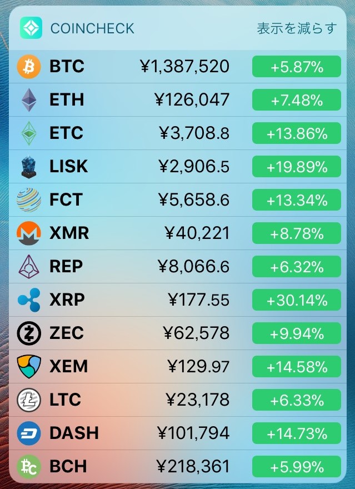Image resolution: width=355 pixels, height=489 pixels.
Task: Tap the Zcash ZEC icon
Action: [29, 333]
